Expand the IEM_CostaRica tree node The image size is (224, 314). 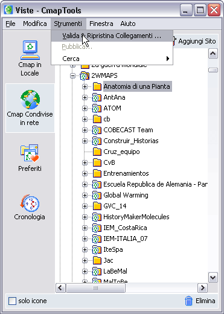[x=85, y=228]
